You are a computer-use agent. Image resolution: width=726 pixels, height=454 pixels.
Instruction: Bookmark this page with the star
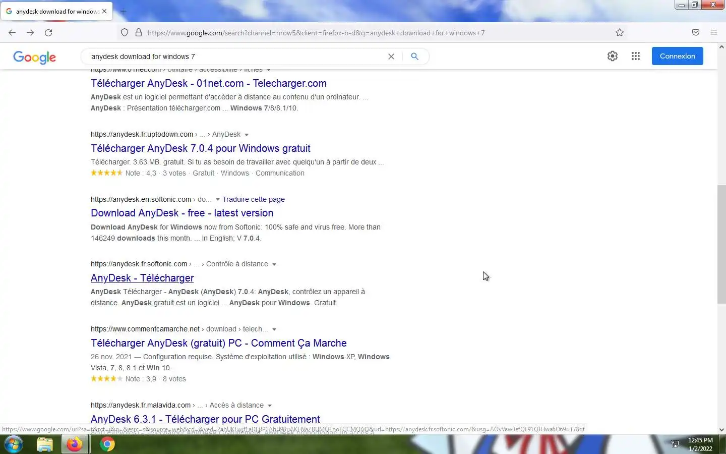coord(620,33)
